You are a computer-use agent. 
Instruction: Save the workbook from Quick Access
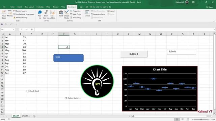click(x=2, y=24)
